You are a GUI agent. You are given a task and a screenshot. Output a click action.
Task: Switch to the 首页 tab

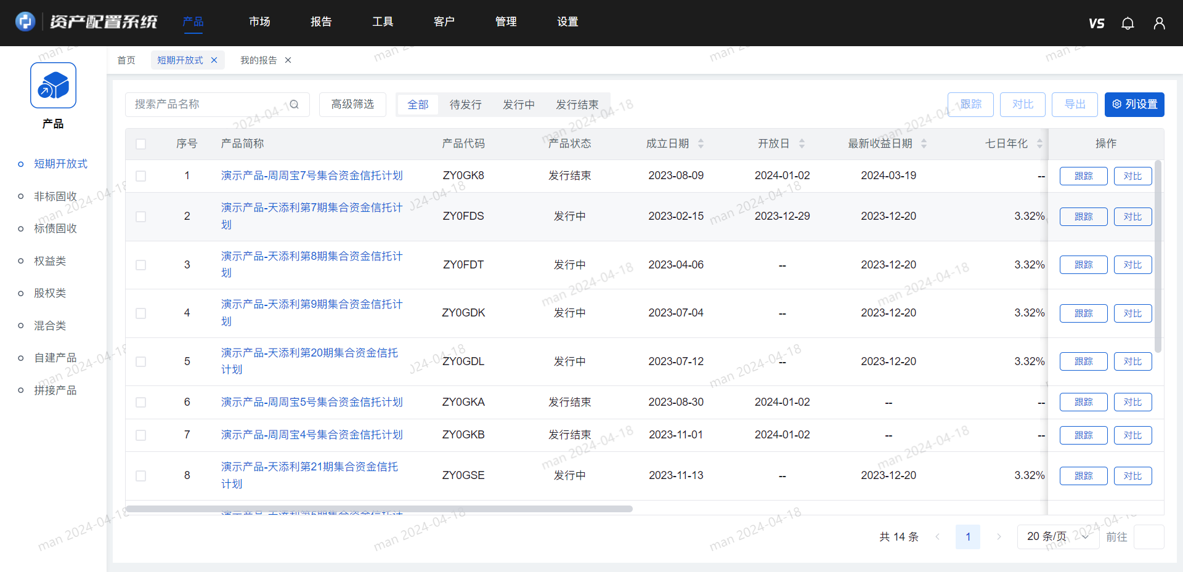[x=126, y=60]
